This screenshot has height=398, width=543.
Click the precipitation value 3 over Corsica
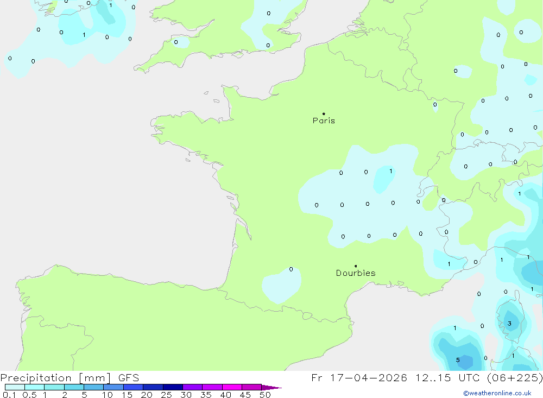(509, 324)
